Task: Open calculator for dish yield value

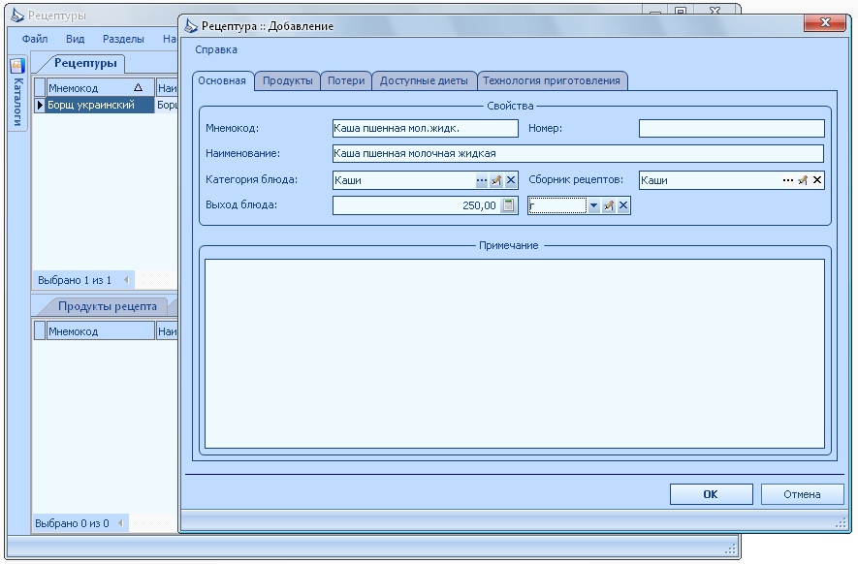Action: point(509,205)
